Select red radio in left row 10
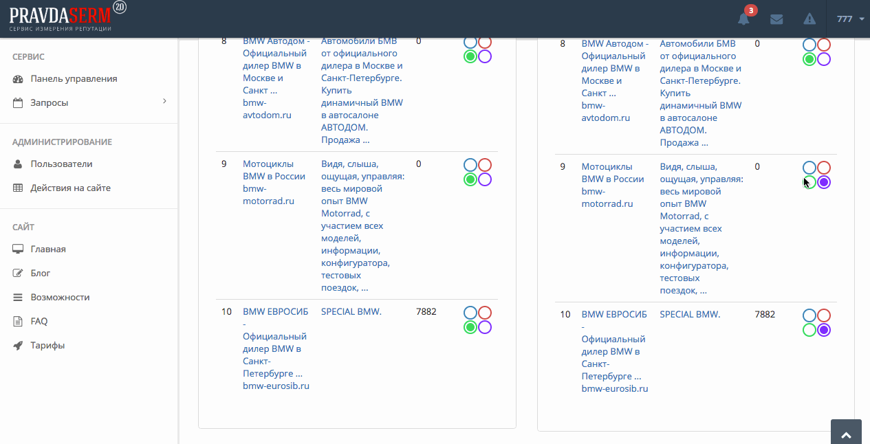This screenshot has height=444, width=870. click(x=485, y=313)
